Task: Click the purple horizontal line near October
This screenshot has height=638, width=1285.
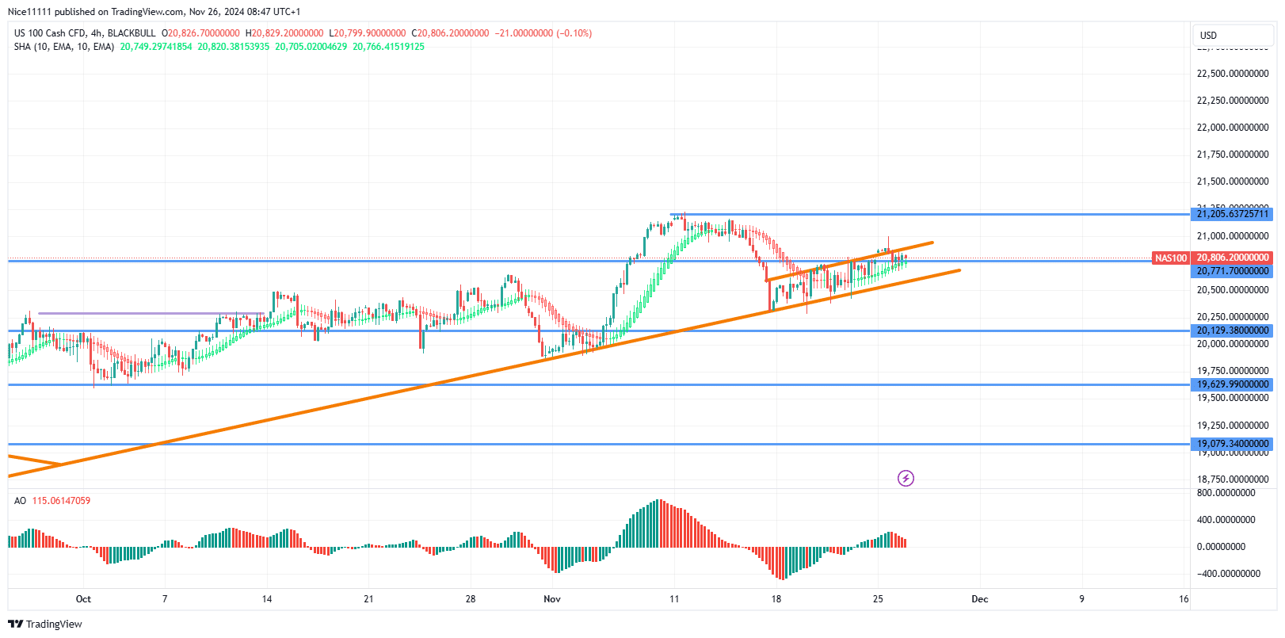Action: [x=151, y=313]
